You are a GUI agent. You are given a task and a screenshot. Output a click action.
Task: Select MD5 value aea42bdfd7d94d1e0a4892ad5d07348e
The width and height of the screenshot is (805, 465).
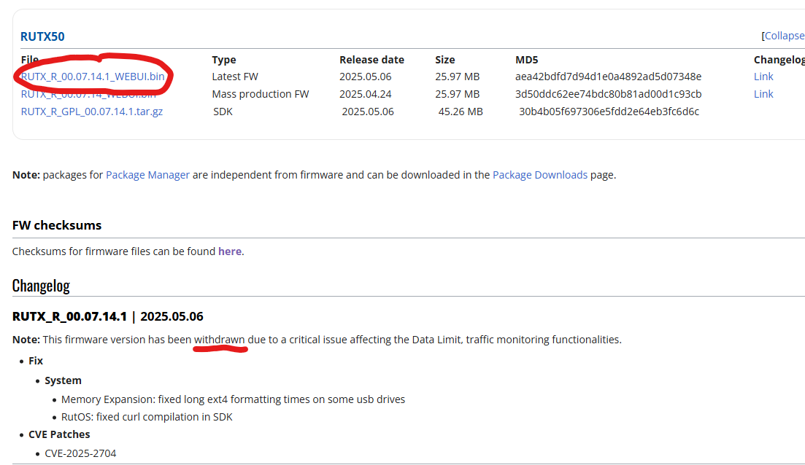(x=609, y=77)
